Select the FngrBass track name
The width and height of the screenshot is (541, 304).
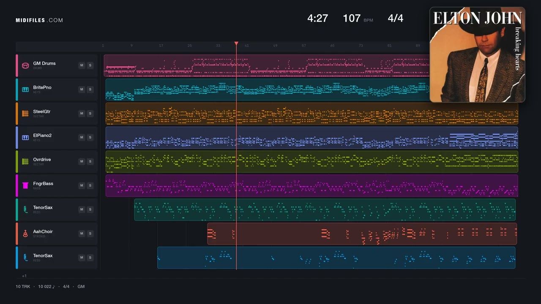click(43, 184)
